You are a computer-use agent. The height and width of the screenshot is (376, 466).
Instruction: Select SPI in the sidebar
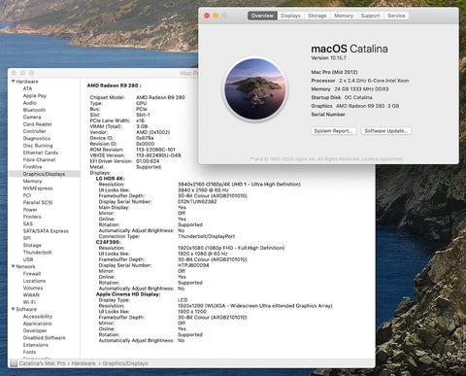click(27, 238)
